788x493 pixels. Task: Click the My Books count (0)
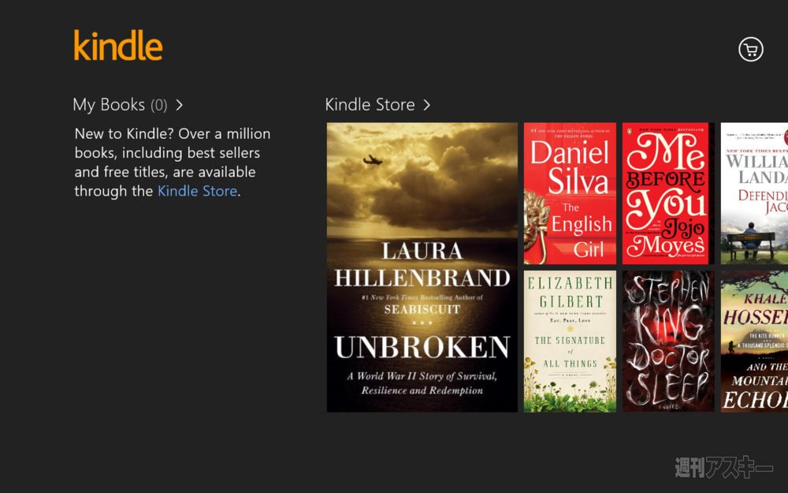tap(159, 105)
